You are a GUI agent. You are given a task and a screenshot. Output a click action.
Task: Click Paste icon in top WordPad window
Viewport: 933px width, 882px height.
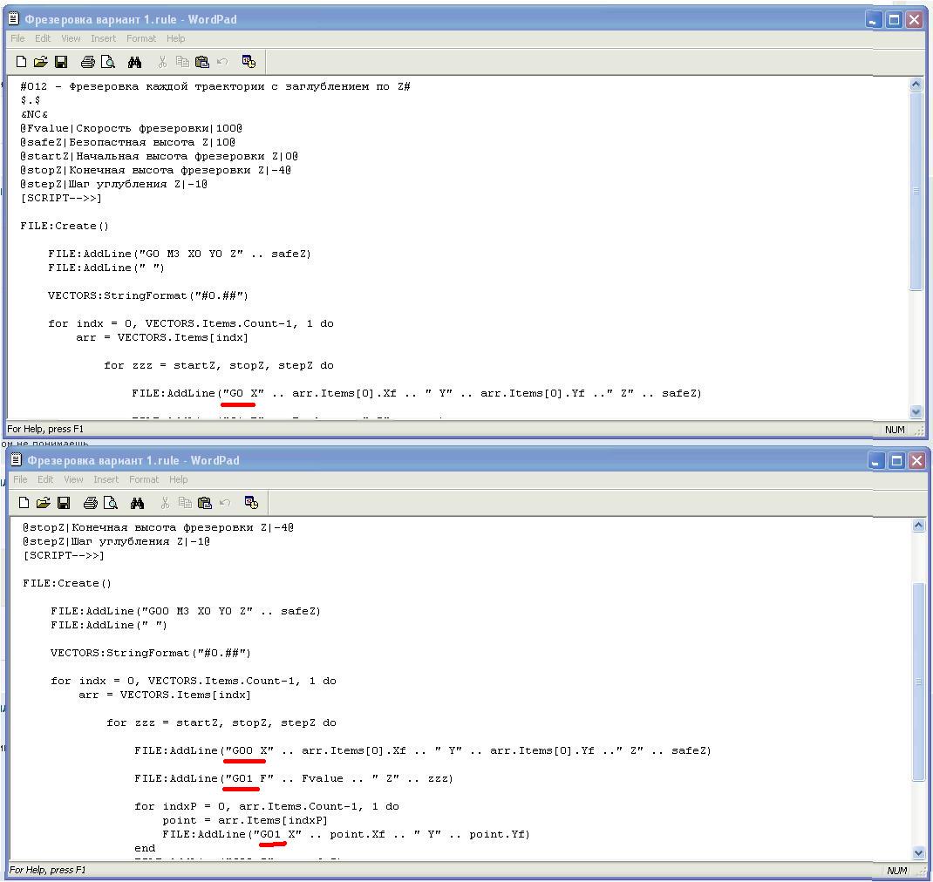[x=202, y=62]
